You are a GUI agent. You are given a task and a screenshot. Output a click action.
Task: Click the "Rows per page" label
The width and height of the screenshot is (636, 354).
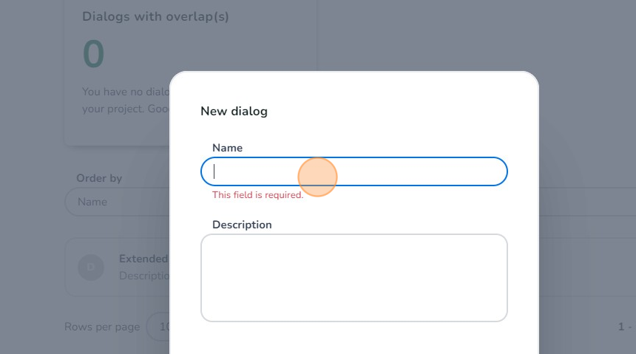coord(102,327)
